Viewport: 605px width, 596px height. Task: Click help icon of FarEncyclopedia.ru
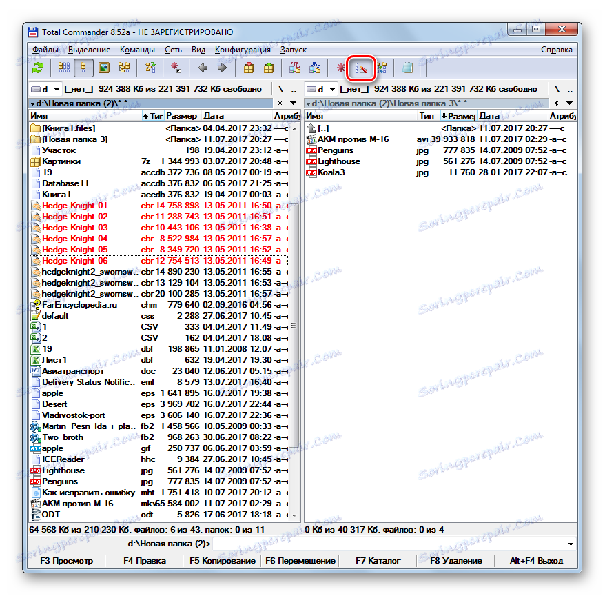(36, 305)
